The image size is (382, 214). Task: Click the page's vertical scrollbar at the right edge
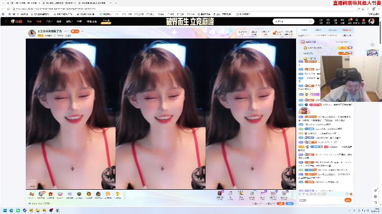pyautogui.click(x=380, y=35)
